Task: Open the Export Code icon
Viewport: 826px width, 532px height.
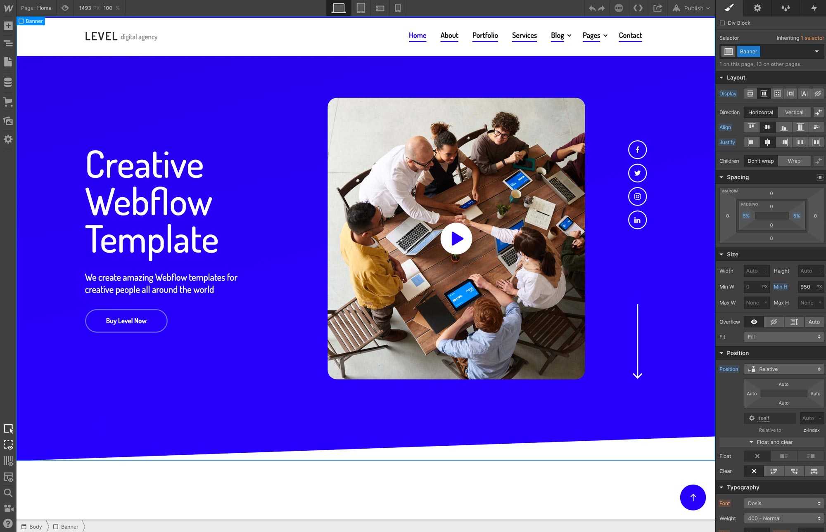Action: [x=638, y=8]
